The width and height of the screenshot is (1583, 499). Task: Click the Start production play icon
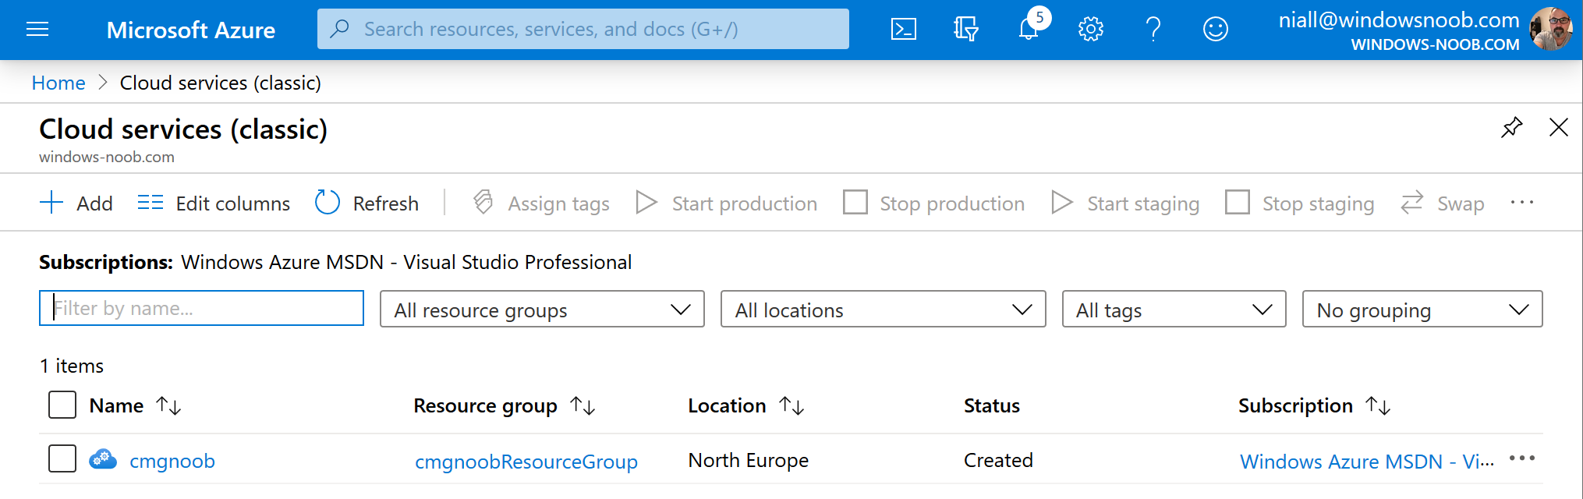click(x=646, y=203)
